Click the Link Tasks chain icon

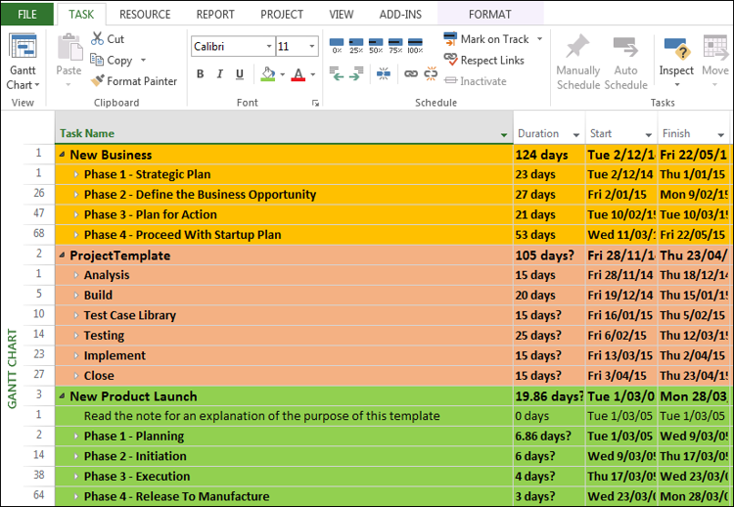[411, 73]
